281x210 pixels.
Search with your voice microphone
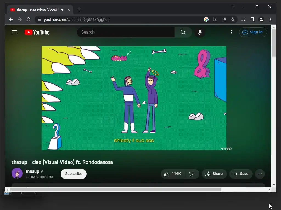pyautogui.click(x=200, y=32)
